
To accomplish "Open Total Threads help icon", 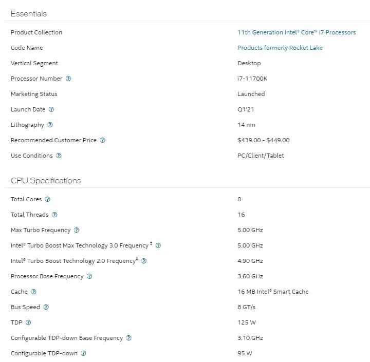I will tap(54, 215).
